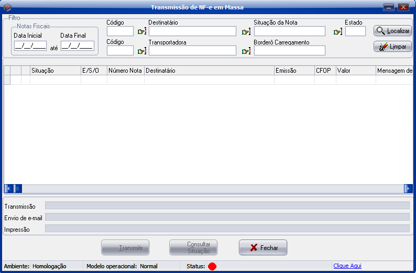
Task: Open the Destinatário lookup hand icon
Action: 141,32
